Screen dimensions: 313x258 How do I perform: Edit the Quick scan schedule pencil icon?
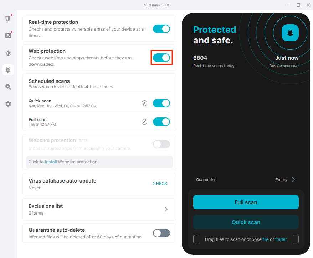[x=144, y=103]
